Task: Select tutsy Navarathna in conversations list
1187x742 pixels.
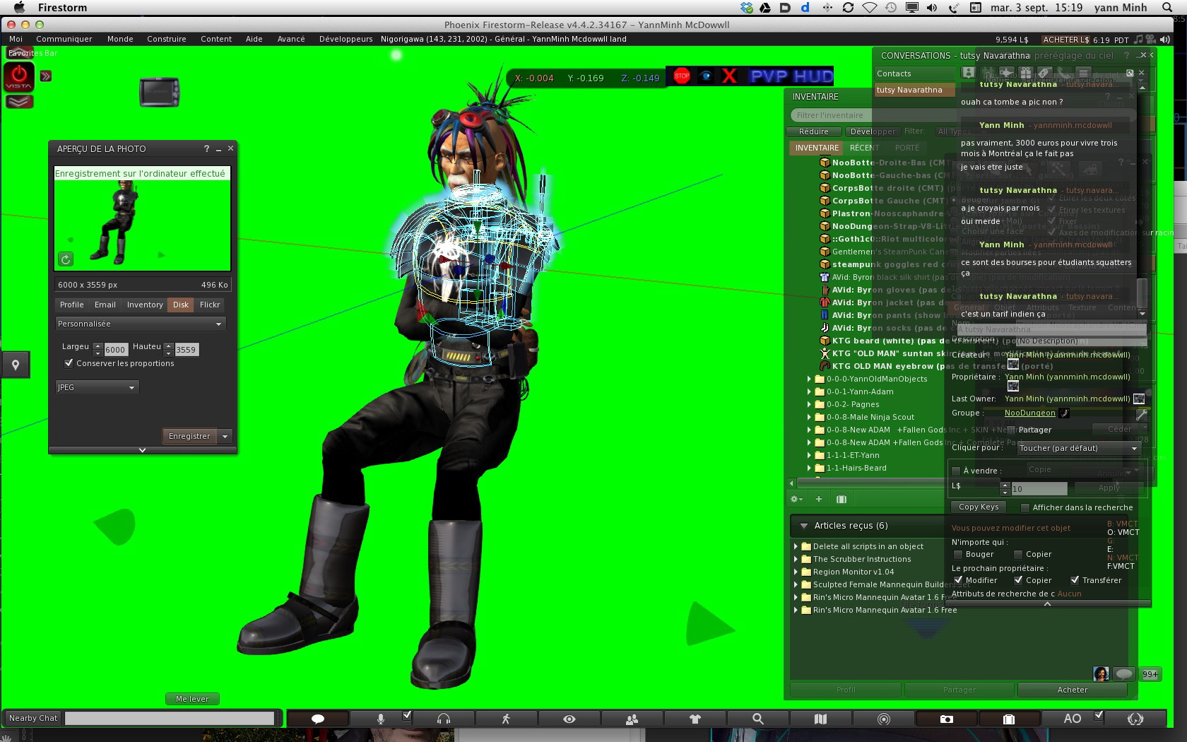Action: (914, 90)
